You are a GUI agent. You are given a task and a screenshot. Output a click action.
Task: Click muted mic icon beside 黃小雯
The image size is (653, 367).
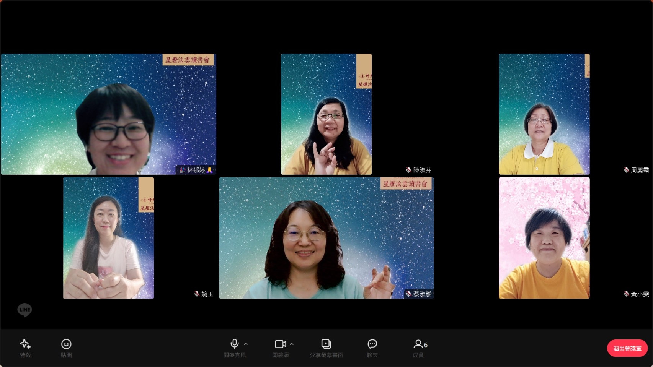626,294
